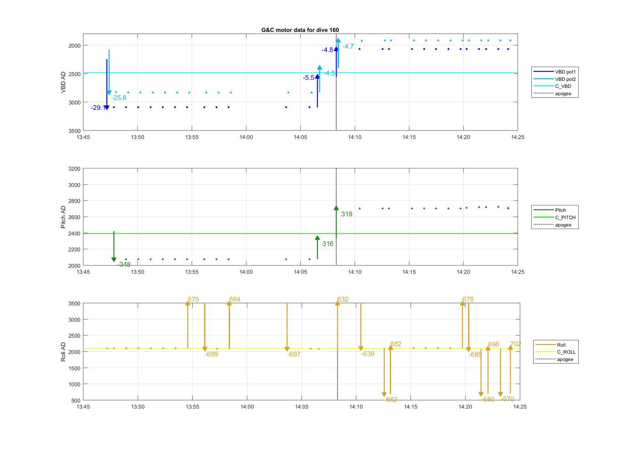Click the -4.8 VBD annotation

(x=327, y=50)
